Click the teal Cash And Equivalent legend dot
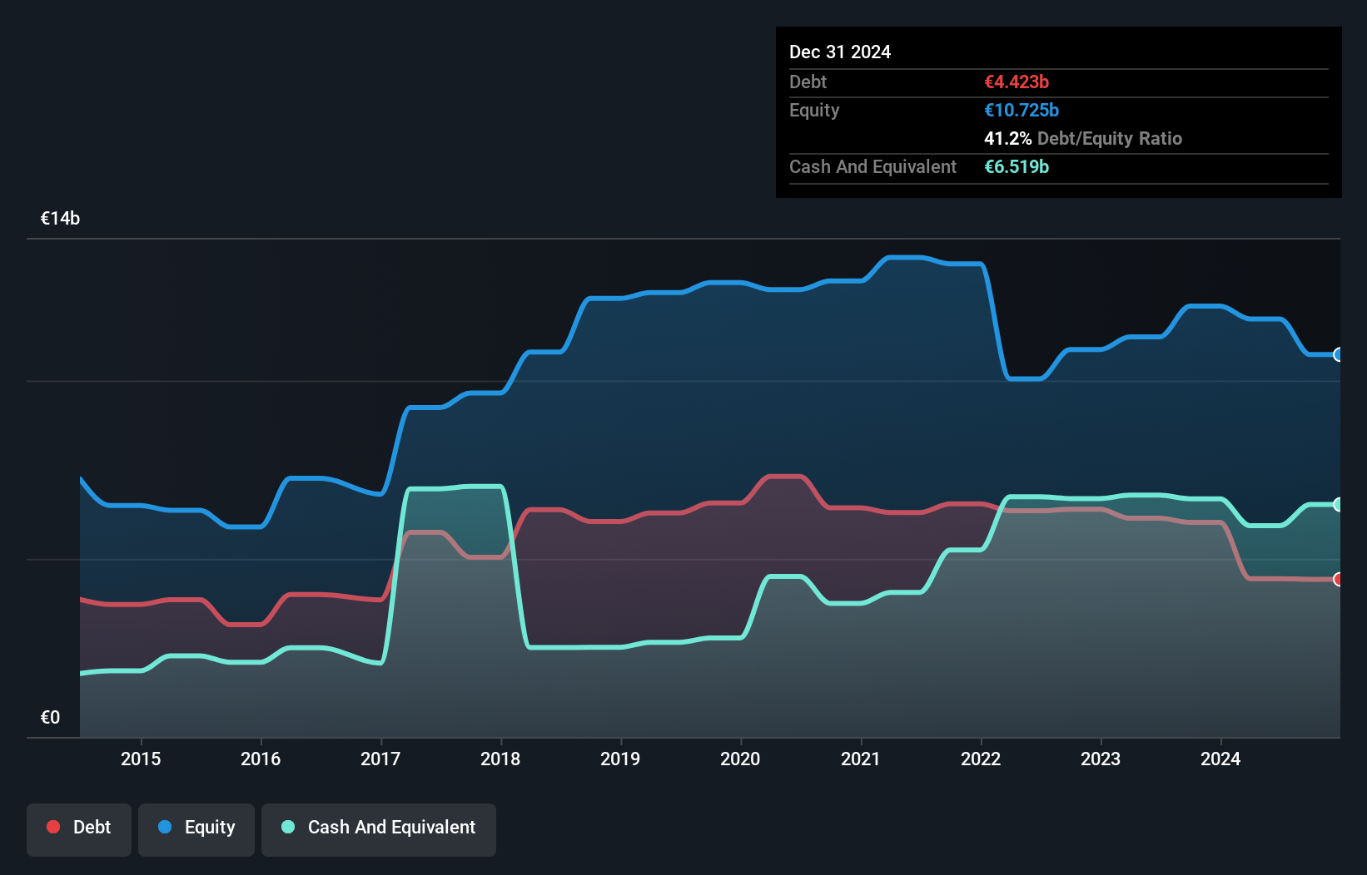The image size is (1367, 875). coord(288,827)
